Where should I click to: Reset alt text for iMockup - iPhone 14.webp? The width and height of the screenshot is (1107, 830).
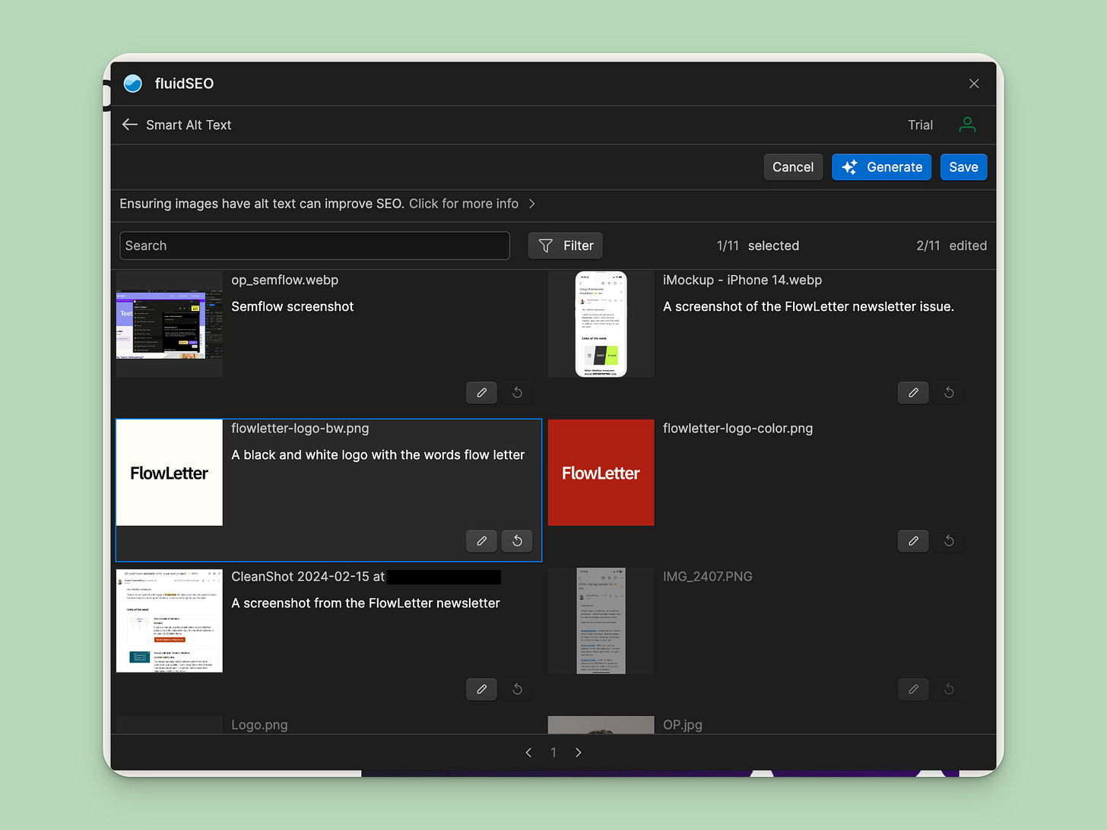[x=949, y=393]
